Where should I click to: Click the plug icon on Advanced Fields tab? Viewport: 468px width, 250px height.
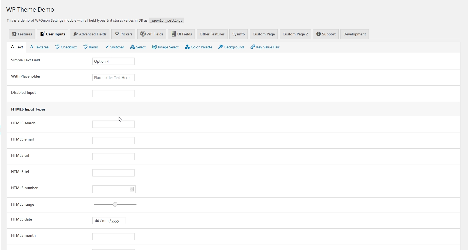click(75, 34)
